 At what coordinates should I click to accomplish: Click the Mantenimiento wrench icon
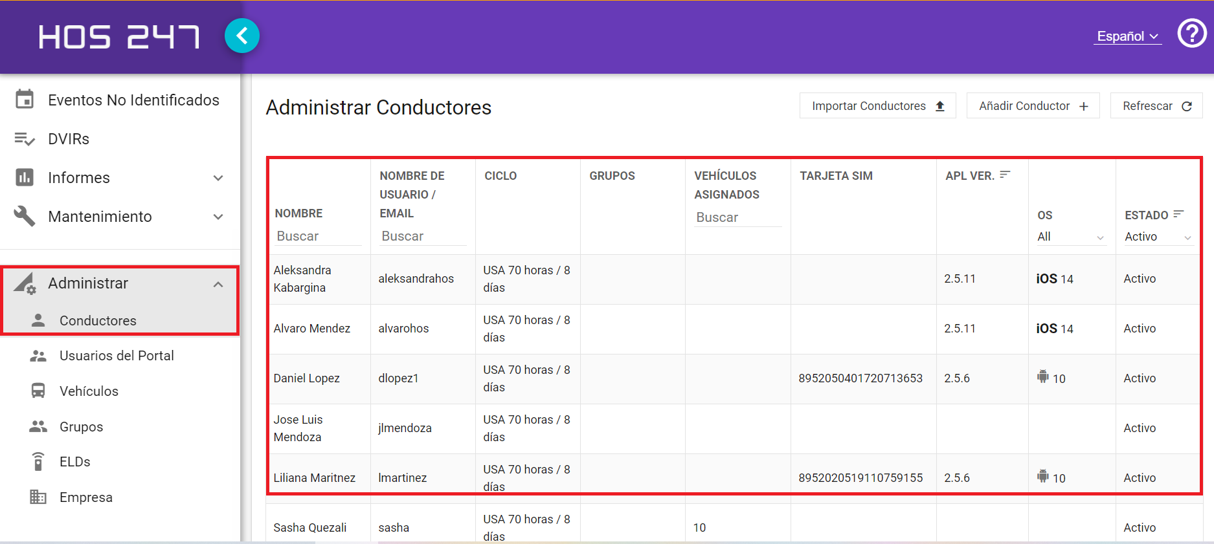click(x=25, y=216)
